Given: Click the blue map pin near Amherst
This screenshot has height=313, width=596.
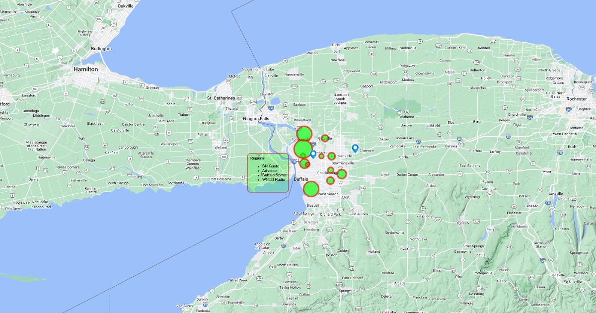Looking at the screenshot, I should tap(313, 154).
